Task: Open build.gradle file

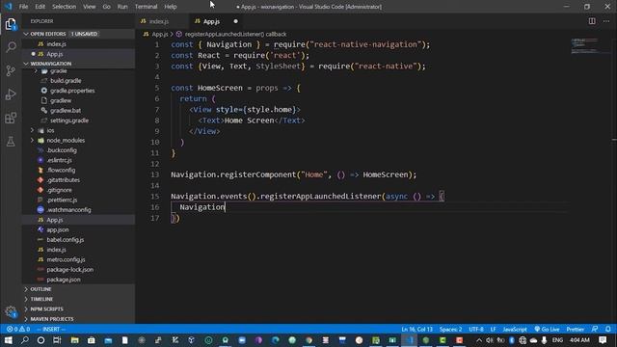Action: tap(66, 81)
